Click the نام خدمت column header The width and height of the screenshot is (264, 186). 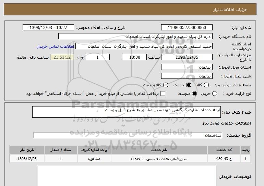coord(159,150)
